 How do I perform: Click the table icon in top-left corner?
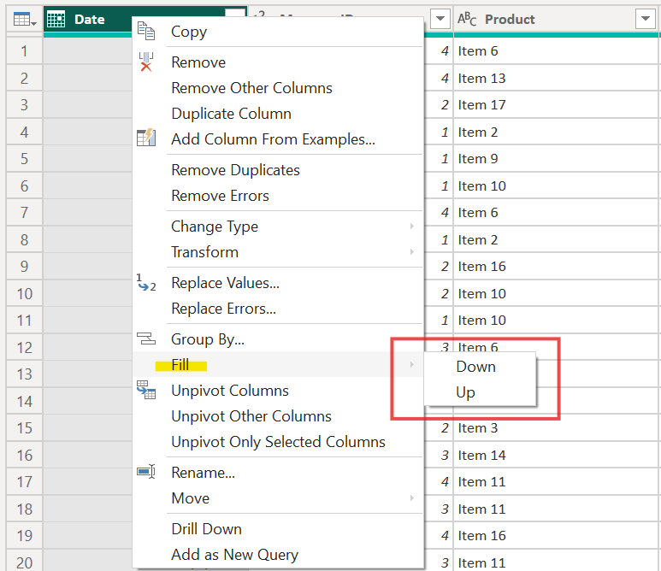21,20
